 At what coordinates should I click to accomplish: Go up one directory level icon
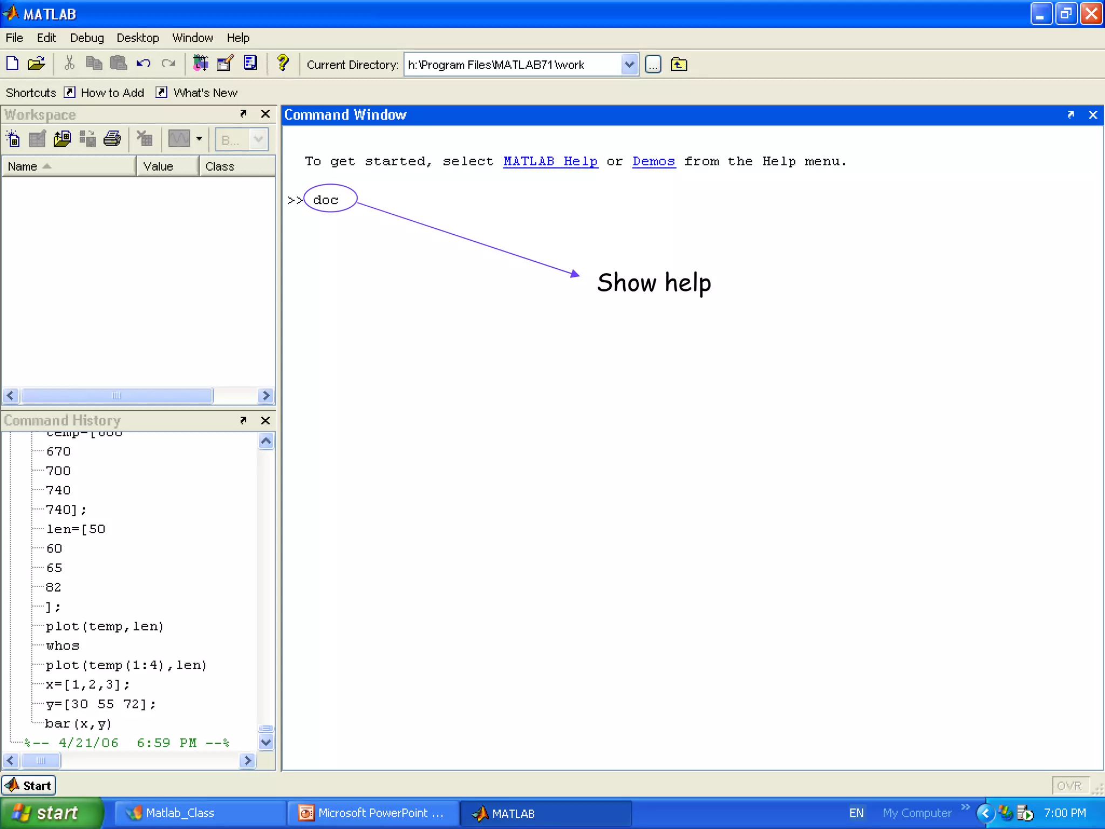pos(679,65)
